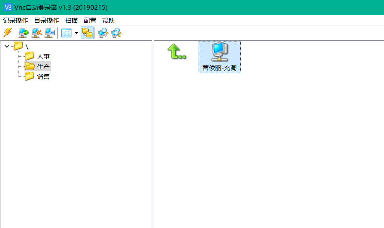Click the second scan search icon
384x228 pixels.
(116, 33)
